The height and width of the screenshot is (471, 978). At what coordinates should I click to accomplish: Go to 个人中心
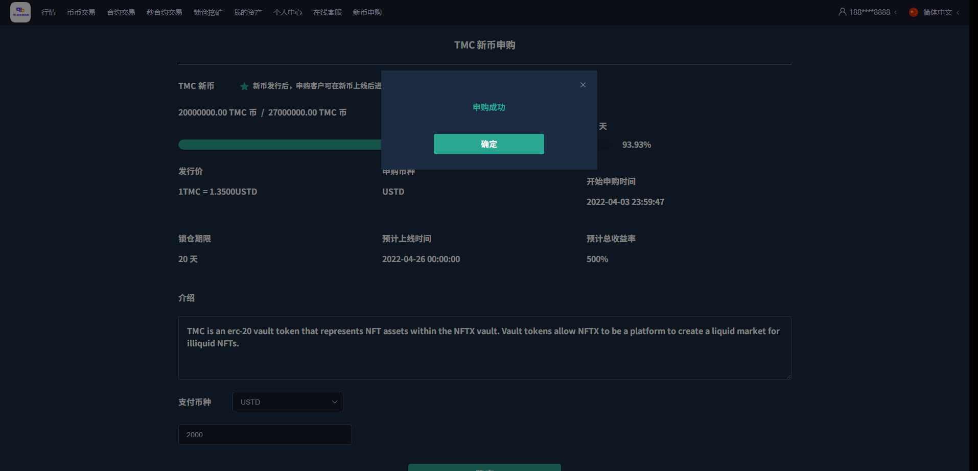[x=288, y=12]
